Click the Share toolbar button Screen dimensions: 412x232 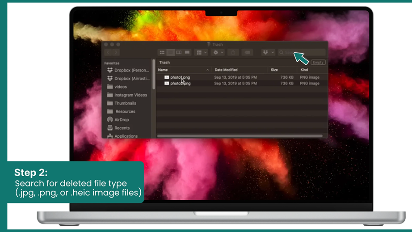(x=233, y=52)
